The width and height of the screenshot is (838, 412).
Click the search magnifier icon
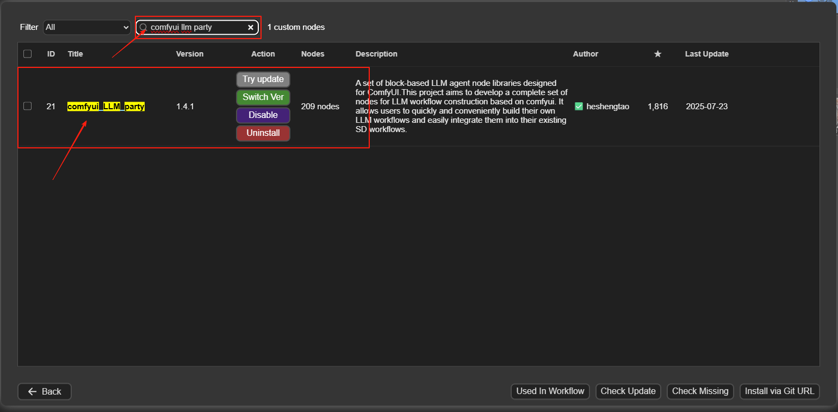(x=143, y=27)
